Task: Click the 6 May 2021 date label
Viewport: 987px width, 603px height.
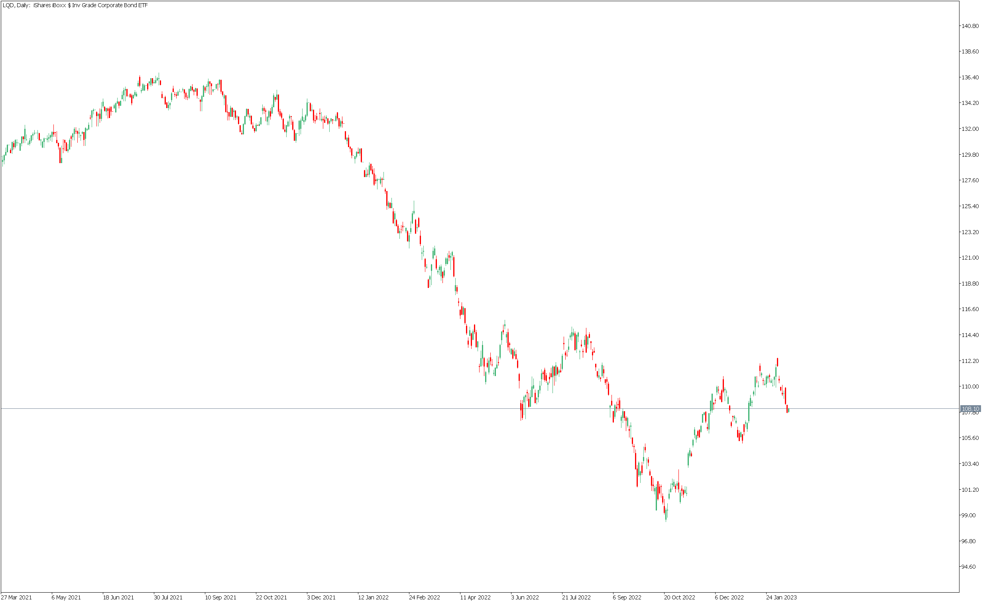Action: coord(66,597)
